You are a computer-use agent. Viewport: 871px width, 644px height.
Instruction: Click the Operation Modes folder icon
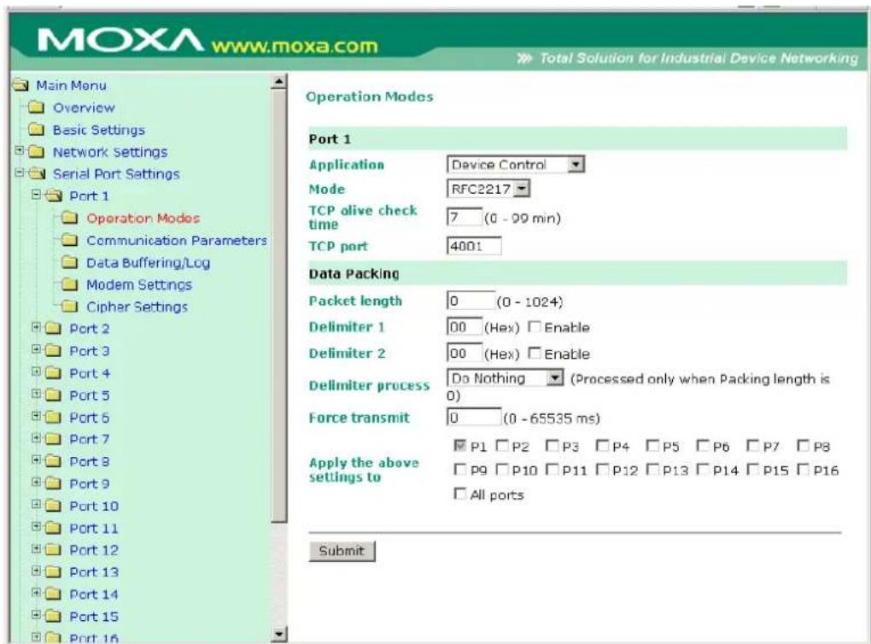pos(69,218)
